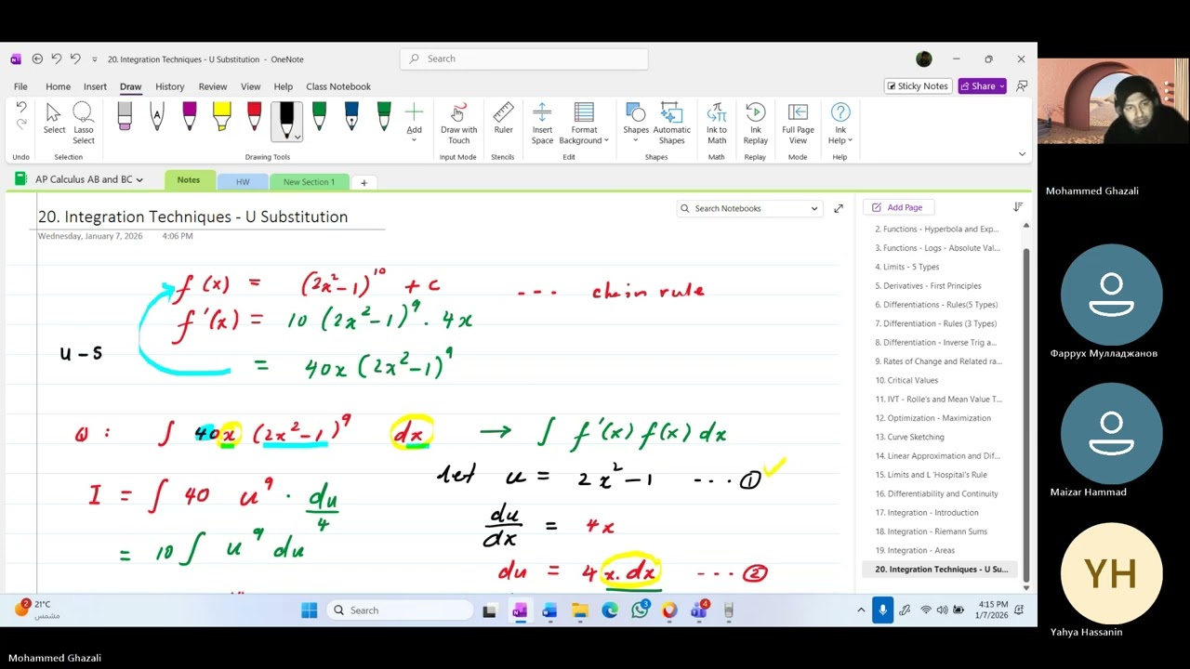Image resolution: width=1190 pixels, height=669 pixels.
Task: Collapse the ribbon with the chevron
Action: [x=1022, y=154]
